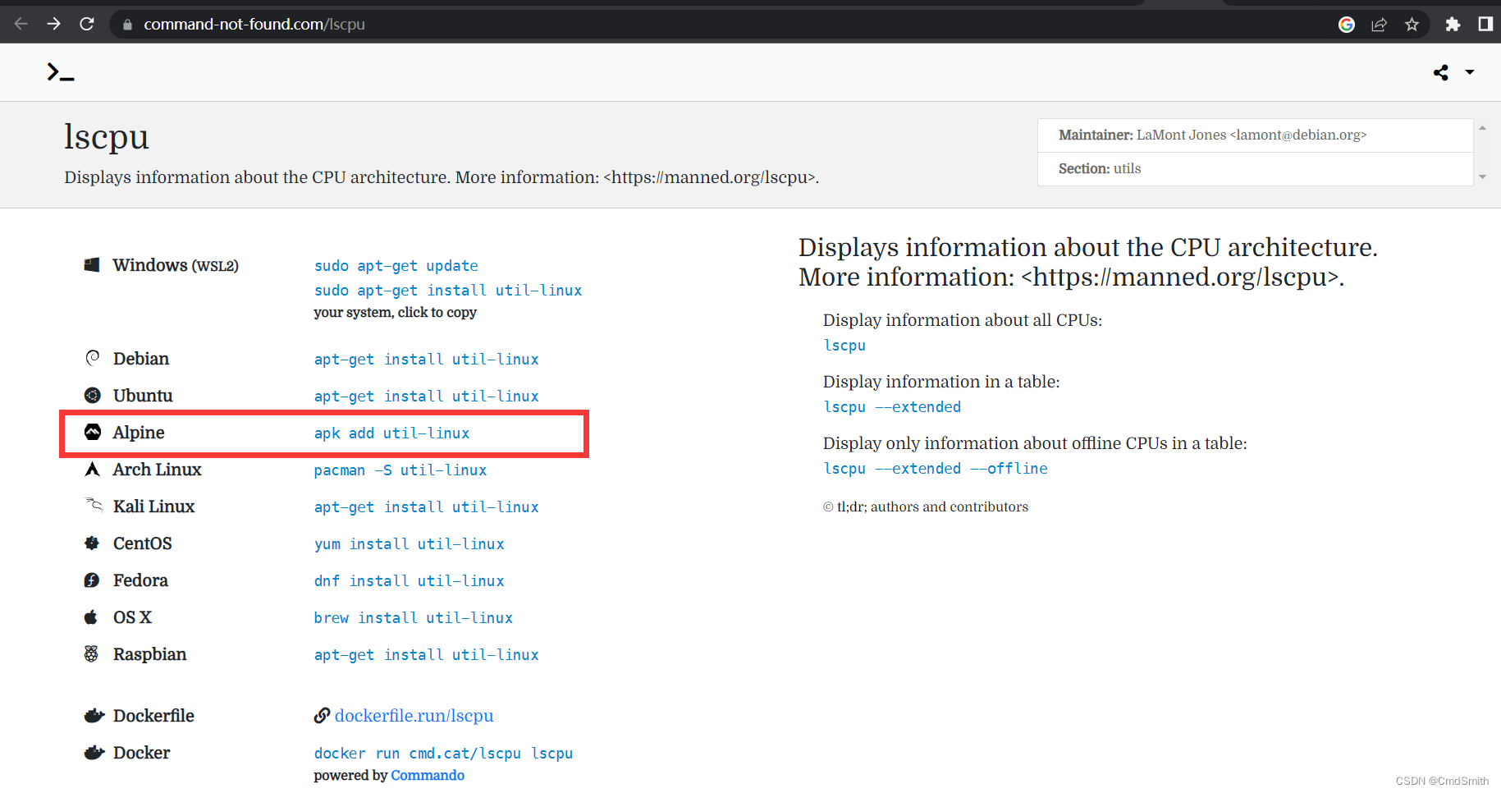
Task: Toggle the browser side panel icon
Action: [x=1485, y=24]
